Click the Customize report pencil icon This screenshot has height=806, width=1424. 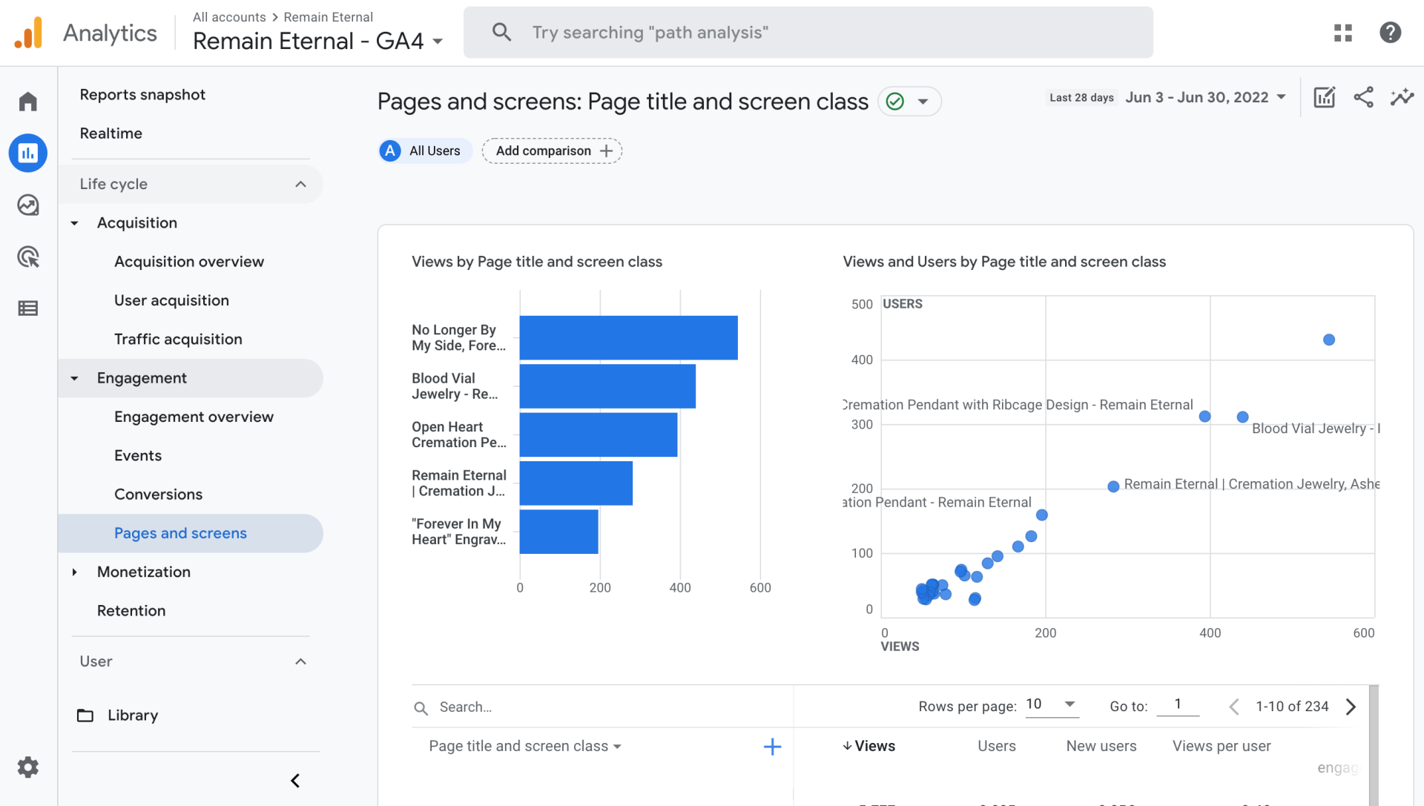pyautogui.click(x=1325, y=97)
